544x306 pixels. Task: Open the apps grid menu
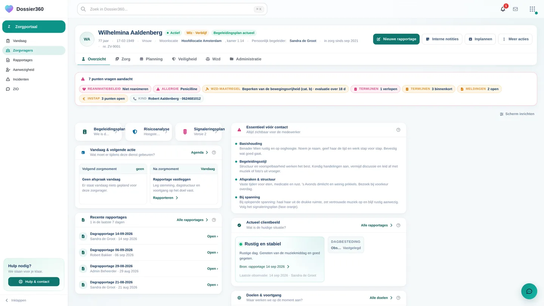(532, 9)
